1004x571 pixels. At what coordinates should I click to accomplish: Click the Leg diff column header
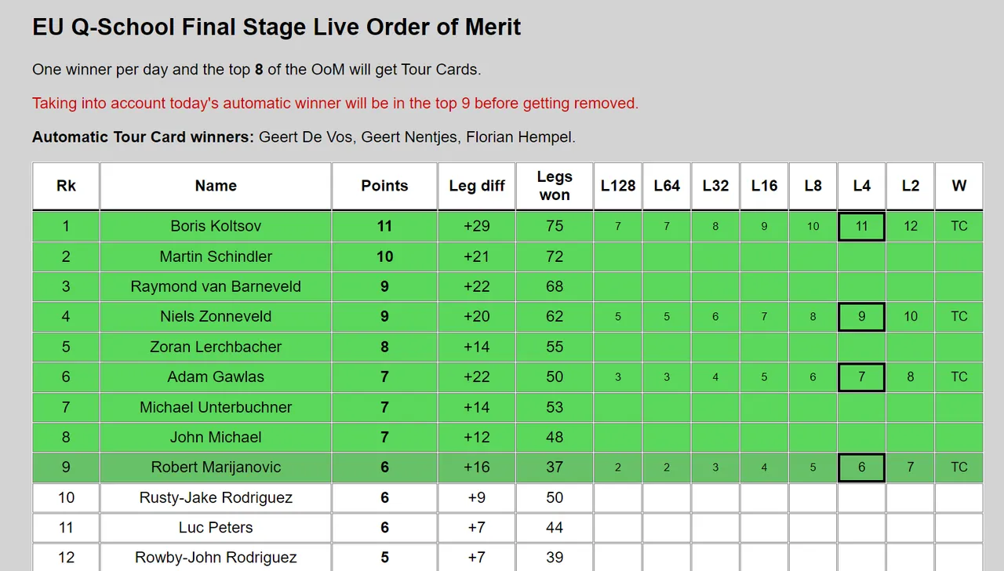(476, 186)
